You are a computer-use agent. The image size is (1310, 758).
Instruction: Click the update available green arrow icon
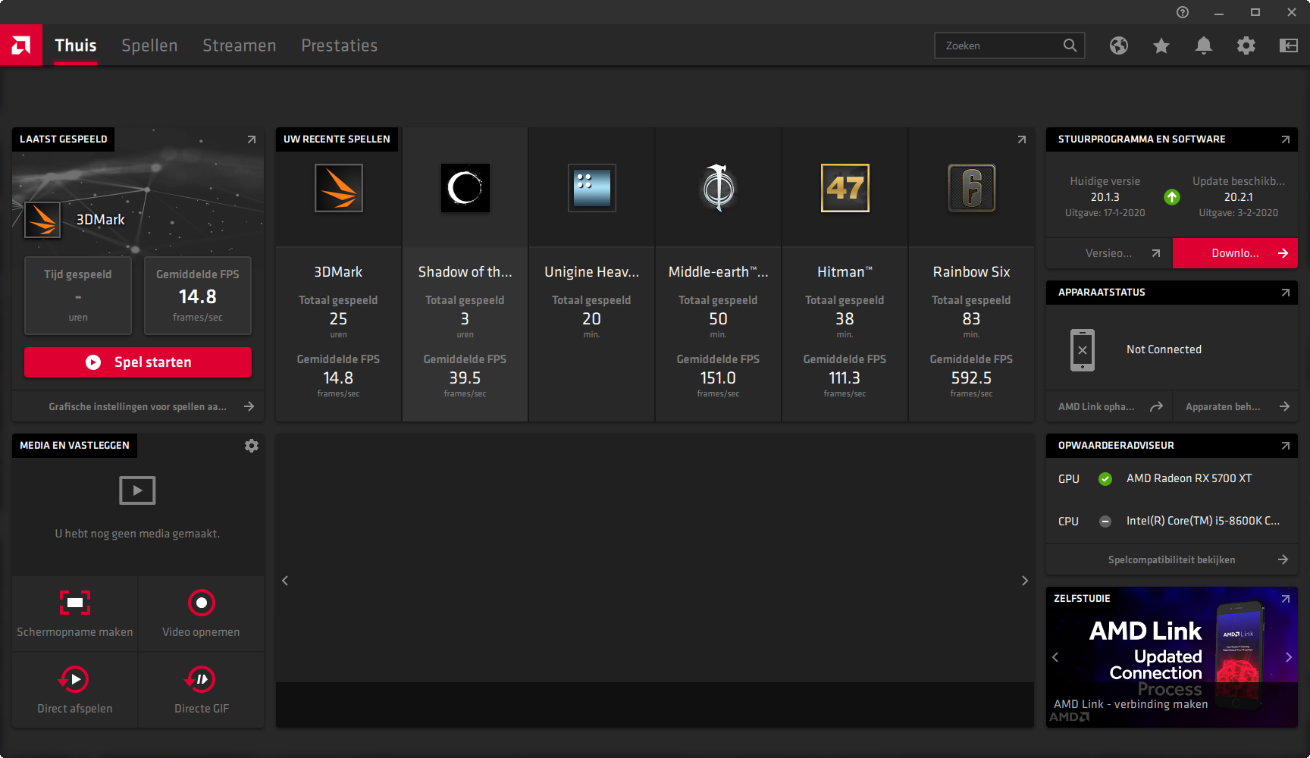[1172, 197]
